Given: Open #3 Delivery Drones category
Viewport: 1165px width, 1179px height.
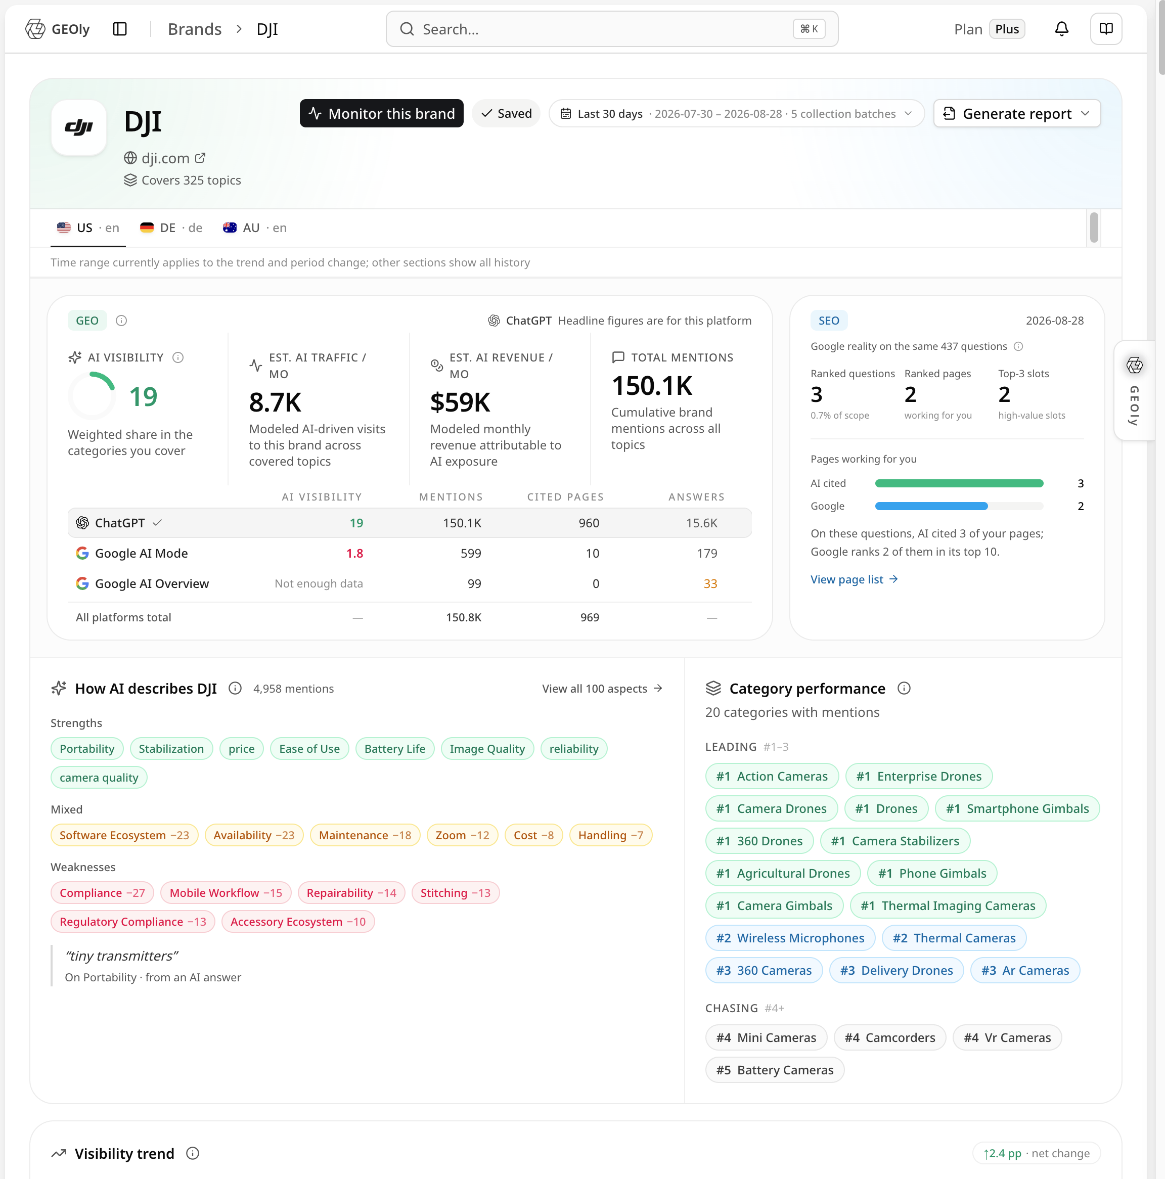Looking at the screenshot, I should tap(897, 970).
